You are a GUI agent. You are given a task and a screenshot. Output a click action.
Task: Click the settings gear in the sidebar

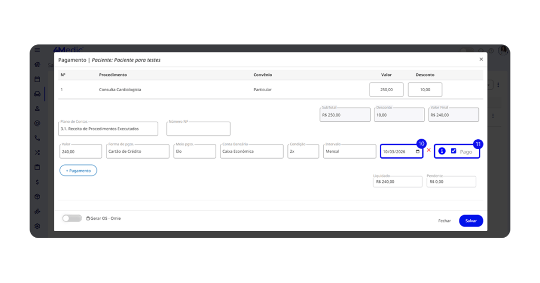coord(37,226)
